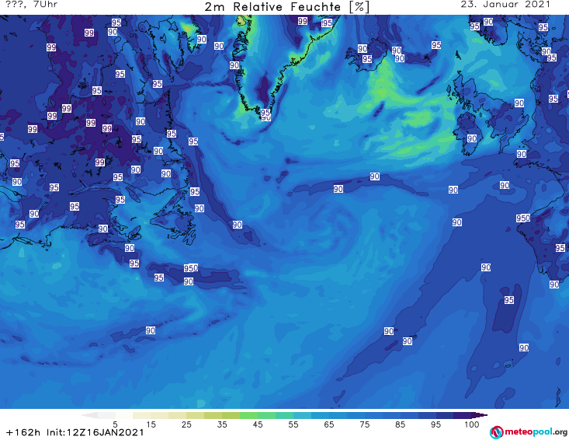Screen dimensions: 569x440
Task: Click the round meteopool logo icon
Action: pyautogui.click(x=497, y=432)
